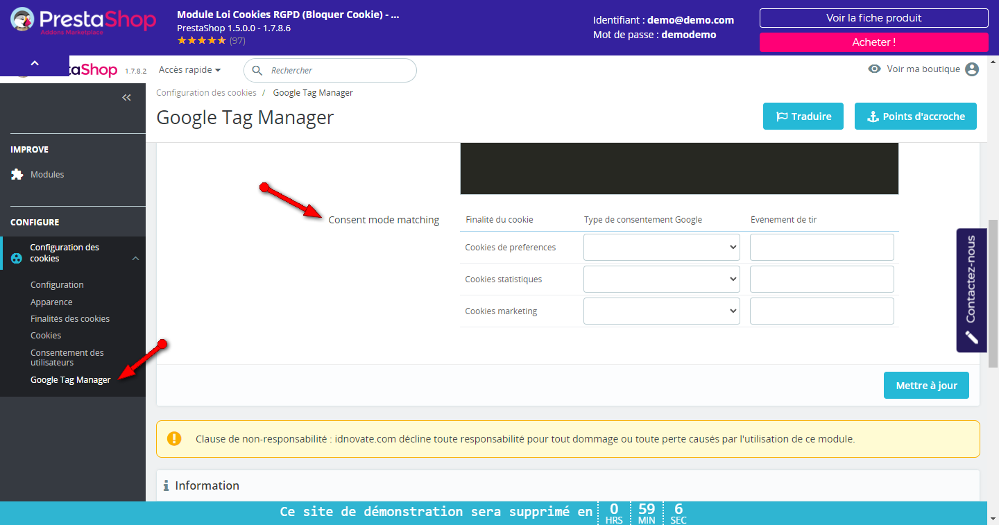This screenshot has width=999, height=525.
Task: Click the search magnifier icon
Action: [257, 71]
